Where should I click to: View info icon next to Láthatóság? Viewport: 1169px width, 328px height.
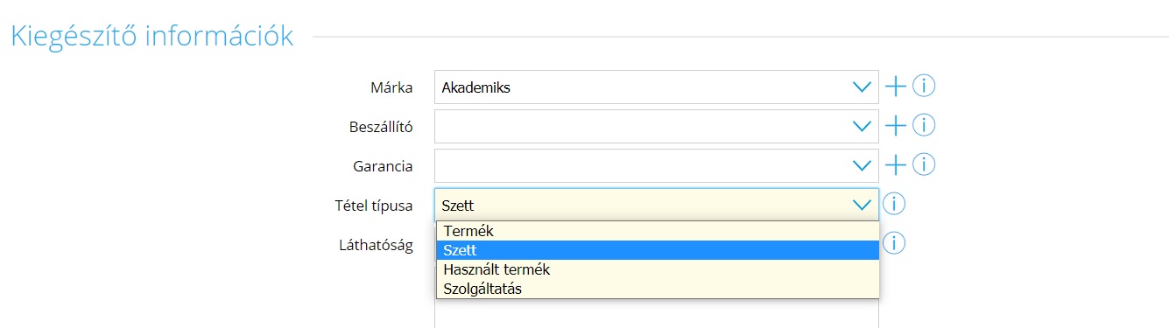[893, 243]
